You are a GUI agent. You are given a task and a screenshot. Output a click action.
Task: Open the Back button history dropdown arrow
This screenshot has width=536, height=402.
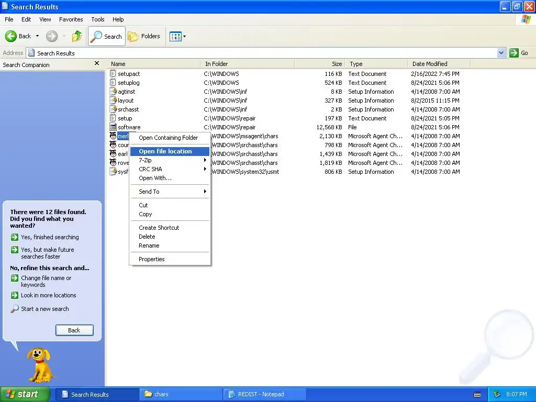point(37,36)
